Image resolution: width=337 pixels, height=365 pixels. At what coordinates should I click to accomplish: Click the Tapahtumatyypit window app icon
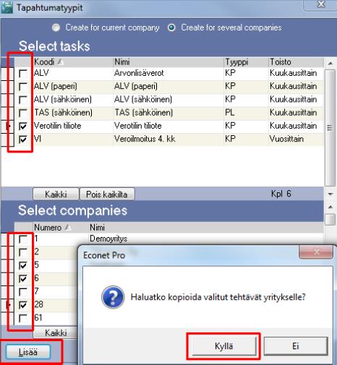pyautogui.click(x=7, y=7)
